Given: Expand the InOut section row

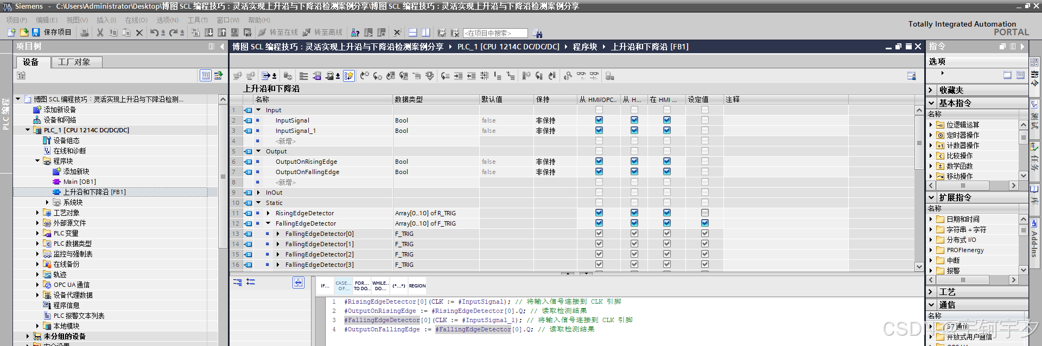Looking at the screenshot, I should click(258, 193).
